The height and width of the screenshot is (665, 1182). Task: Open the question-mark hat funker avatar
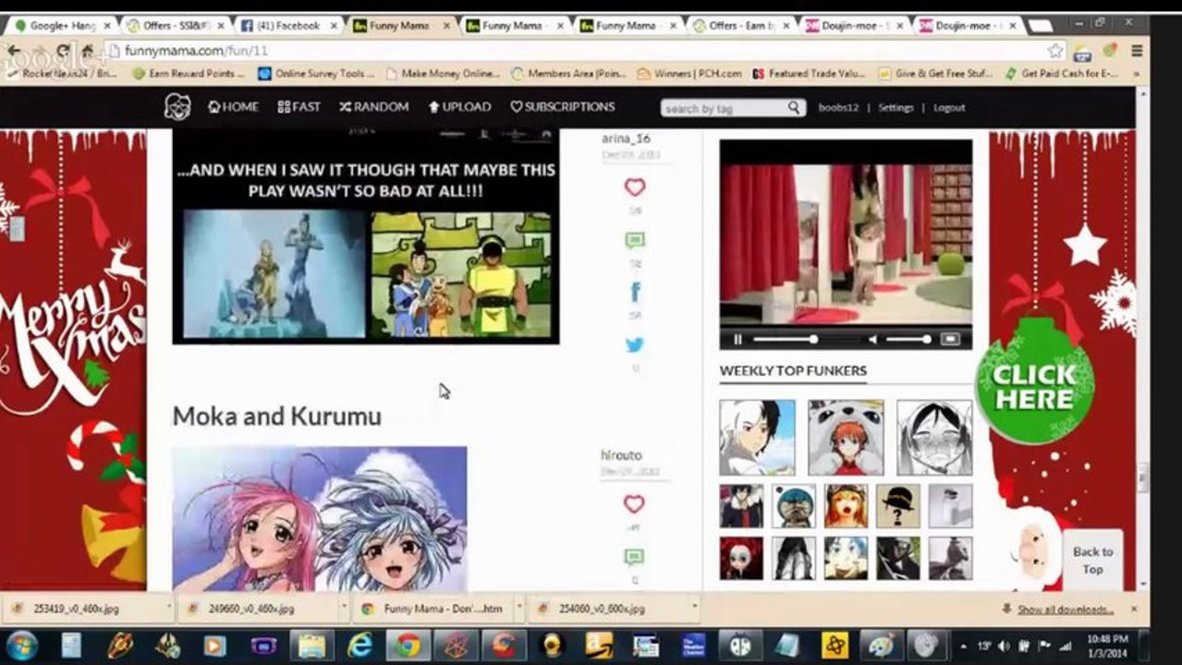point(898,506)
